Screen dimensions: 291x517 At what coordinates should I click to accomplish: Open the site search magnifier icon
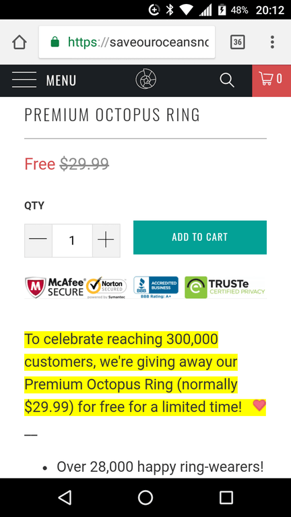click(x=227, y=80)
